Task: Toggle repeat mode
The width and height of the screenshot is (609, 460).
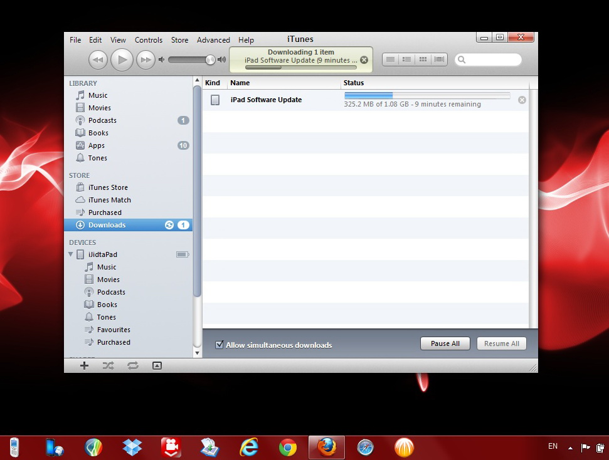Action: (133, 365)
